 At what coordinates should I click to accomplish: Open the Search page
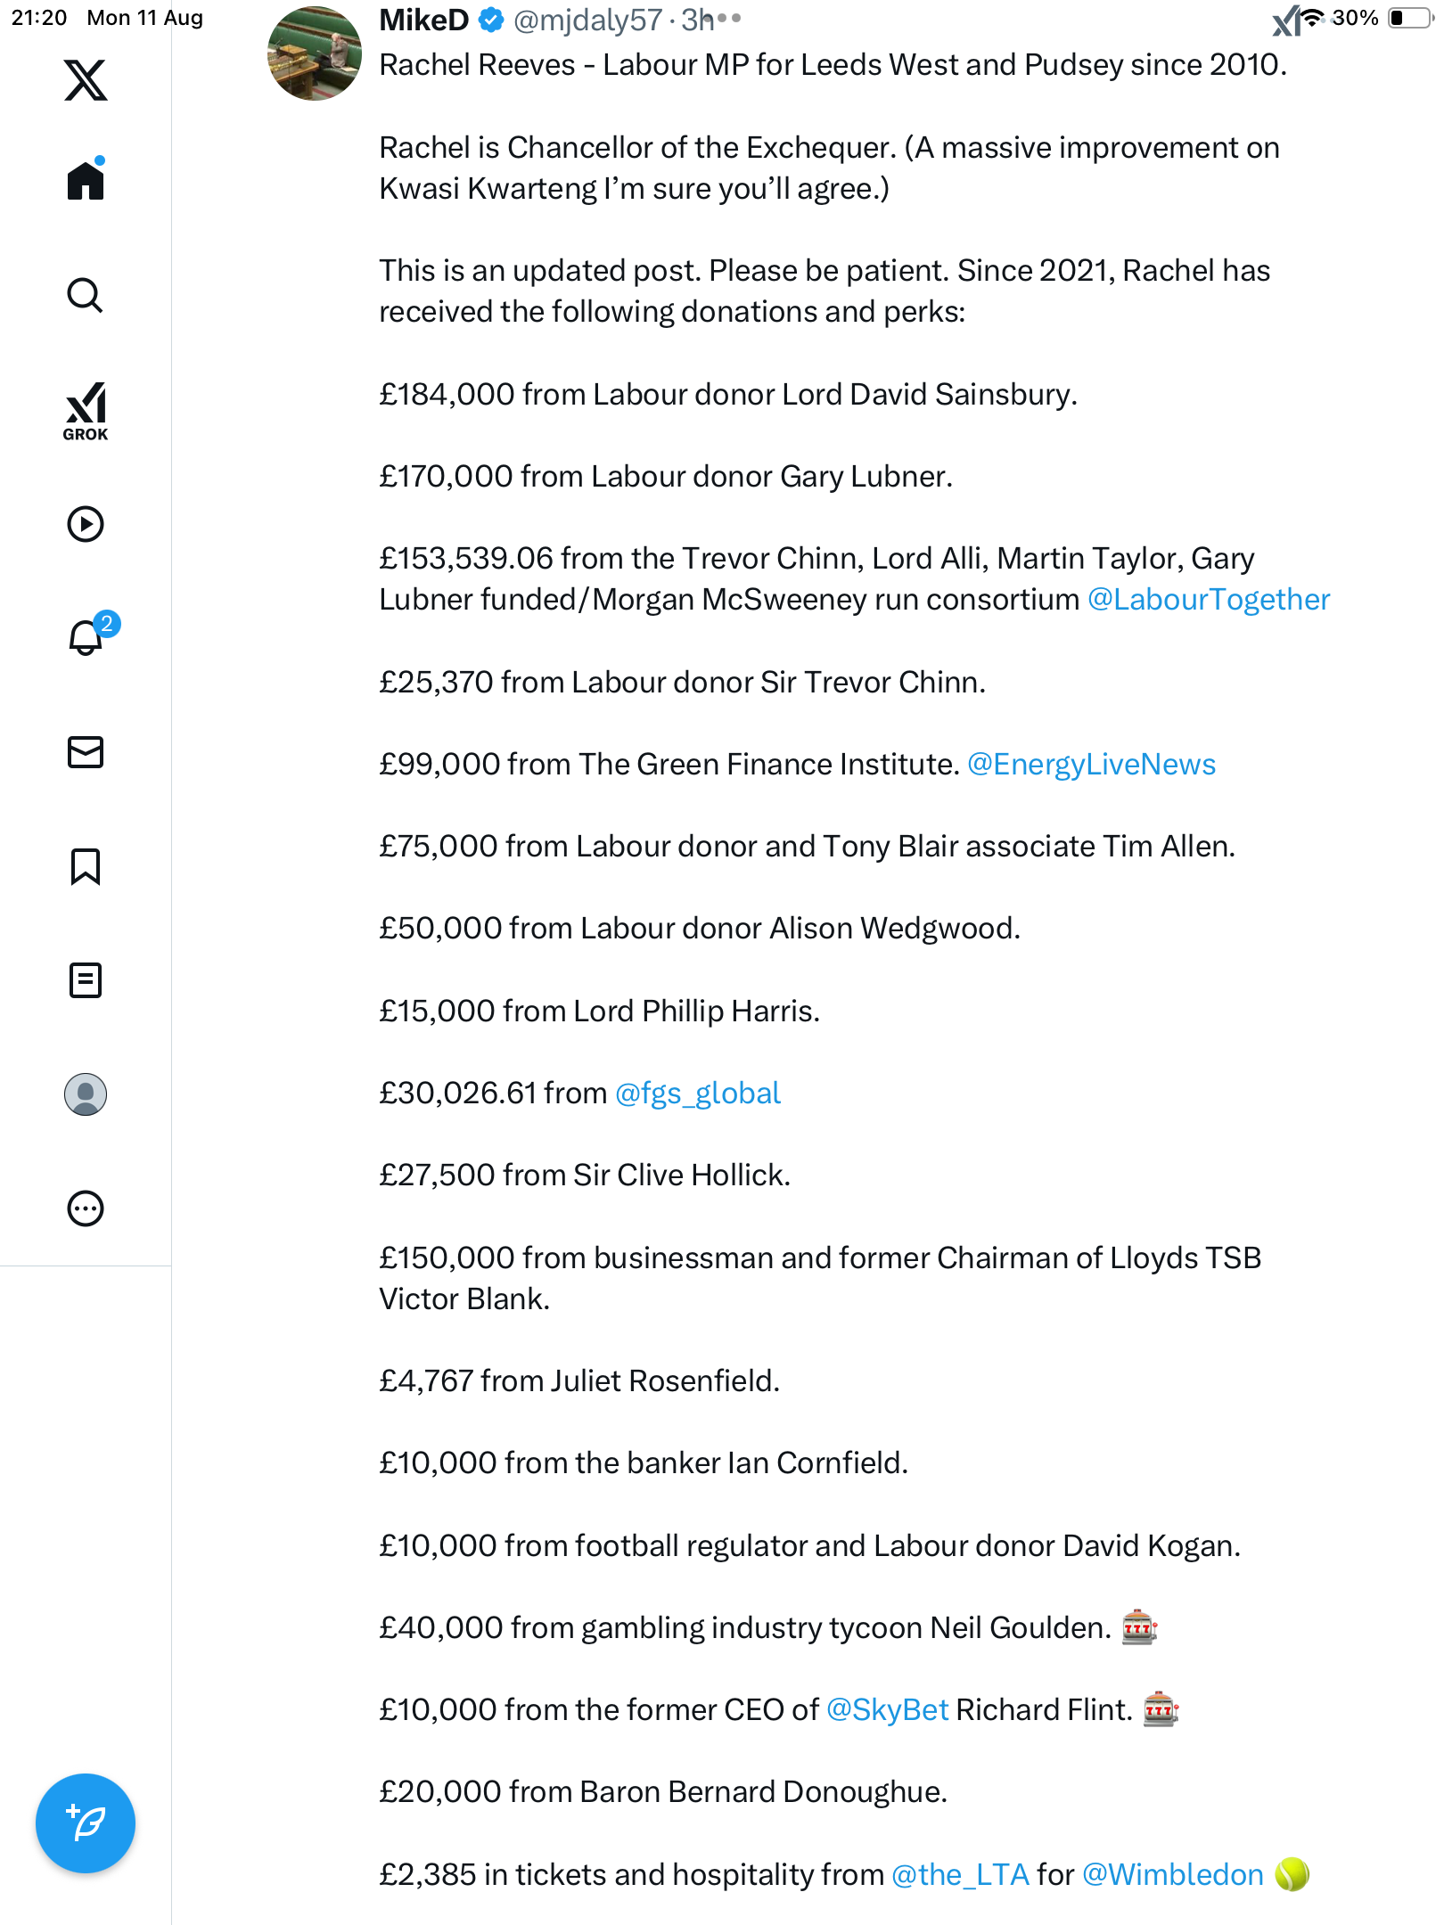pyautogui.click(x=86, y=295)
